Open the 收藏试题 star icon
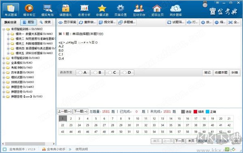 click(x=102, y=8)
